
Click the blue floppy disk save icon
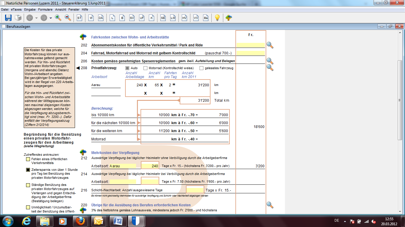pos(8,18)
